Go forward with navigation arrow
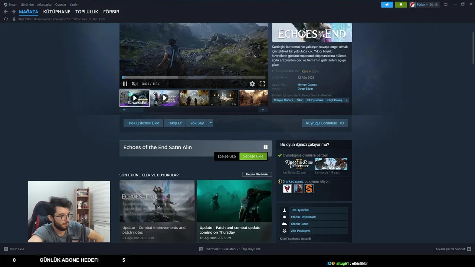Viewport: 475px width, 267px height. point(13,12)
